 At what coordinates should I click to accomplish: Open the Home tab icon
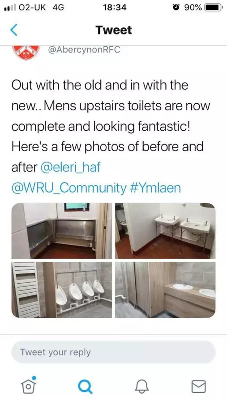click(x=29, y=385)
